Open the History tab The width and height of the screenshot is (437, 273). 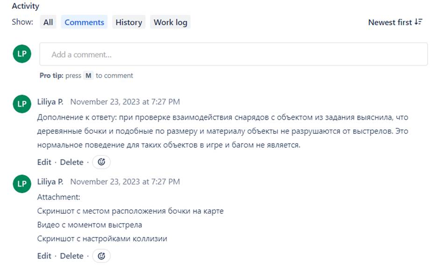tap(129, 22)
